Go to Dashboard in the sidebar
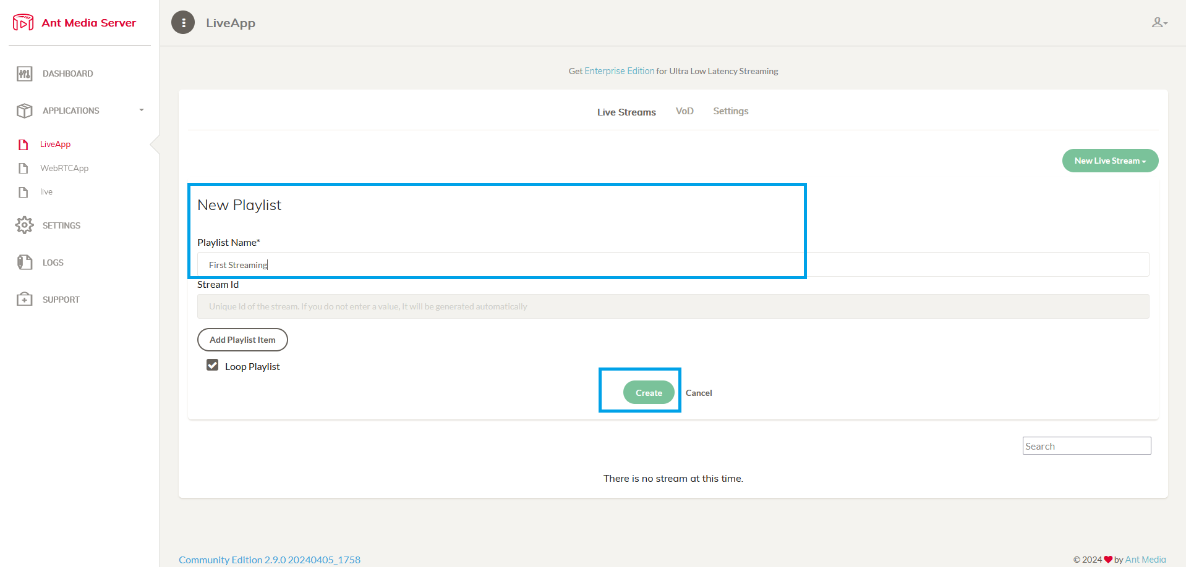Viewport: 1186px width, 567px height. (x=68, y=73)
